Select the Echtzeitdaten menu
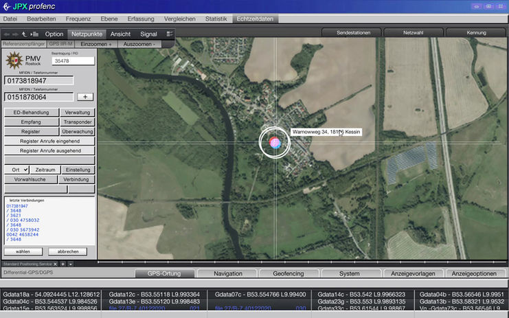 [x=255, y=19]
